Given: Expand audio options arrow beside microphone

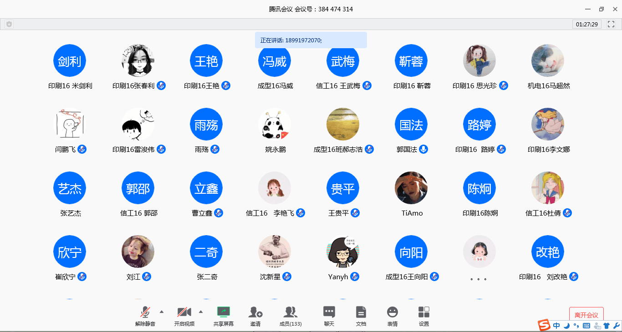Looking at the screenshot, I should (x=162, y=312).
